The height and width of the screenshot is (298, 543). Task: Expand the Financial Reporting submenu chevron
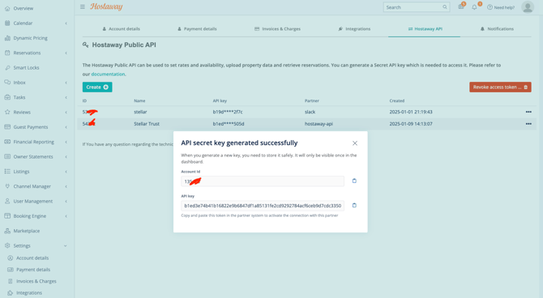[66, 142]
